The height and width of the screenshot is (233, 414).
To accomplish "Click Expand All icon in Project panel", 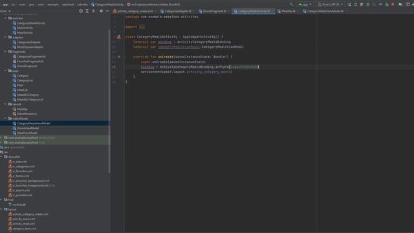I will (87, 11).
